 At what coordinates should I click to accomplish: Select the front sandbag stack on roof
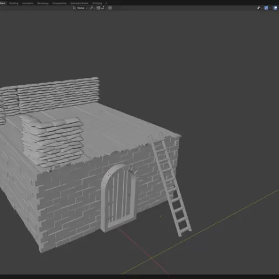tap(52, 141)
